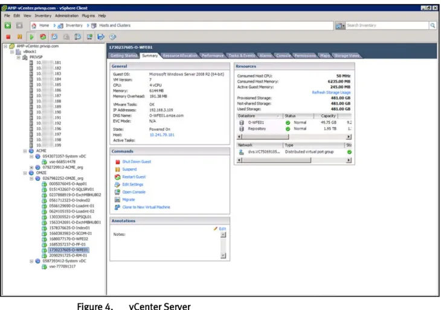Select VM 0005076045-O-App01 in the tree
441x310 pixels.
(x=68, y=184)
